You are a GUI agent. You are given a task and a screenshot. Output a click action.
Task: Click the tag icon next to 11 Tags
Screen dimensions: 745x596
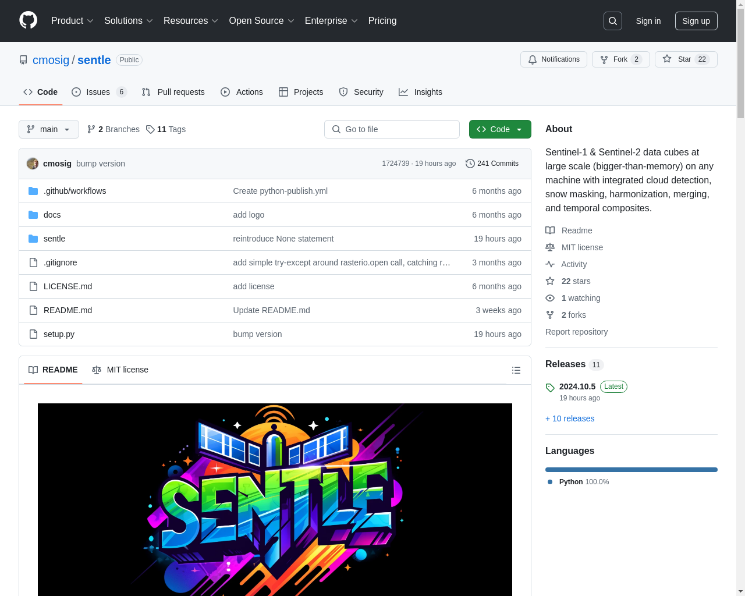(x=150, y=129)
